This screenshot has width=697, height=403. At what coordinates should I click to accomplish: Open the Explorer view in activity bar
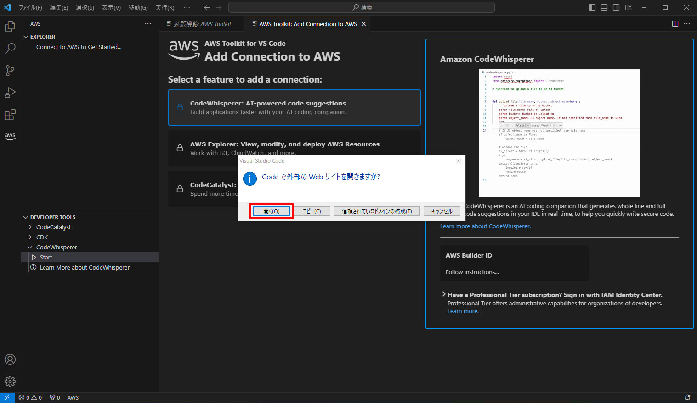[10, 27]
